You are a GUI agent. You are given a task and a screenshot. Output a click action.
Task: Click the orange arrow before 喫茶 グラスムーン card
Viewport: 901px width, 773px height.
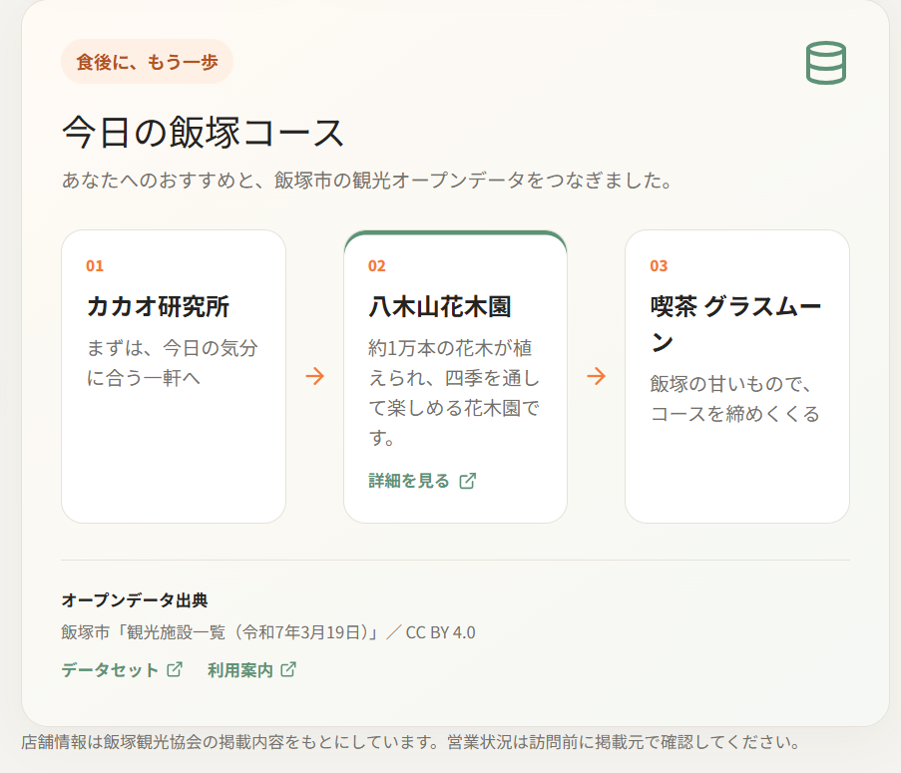coord(597,376)
